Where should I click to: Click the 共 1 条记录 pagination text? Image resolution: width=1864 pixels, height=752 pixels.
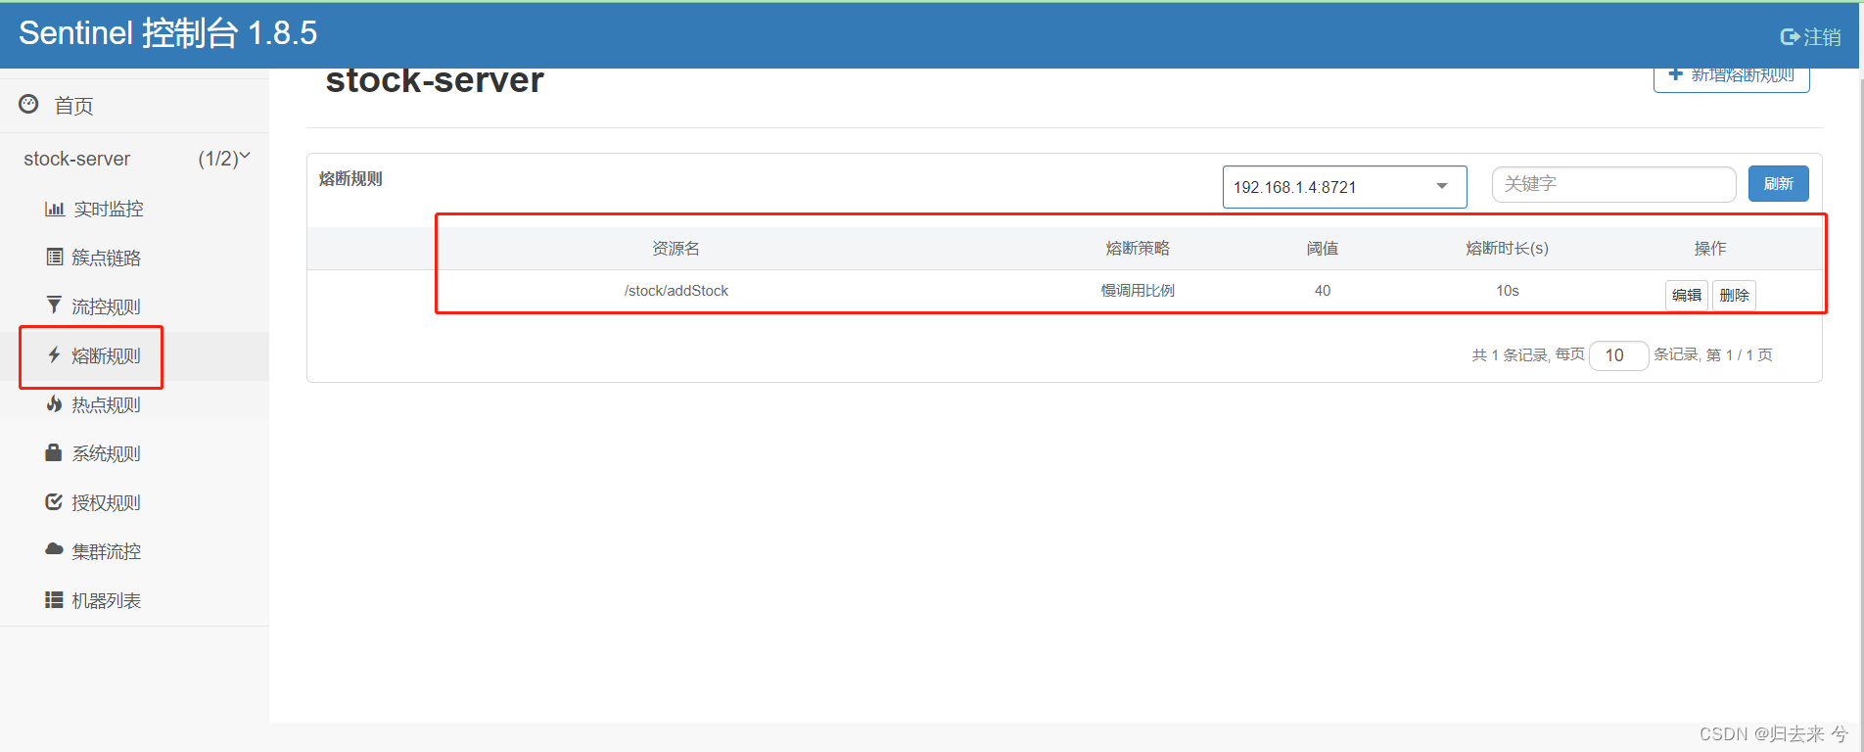pos(1511,355)
